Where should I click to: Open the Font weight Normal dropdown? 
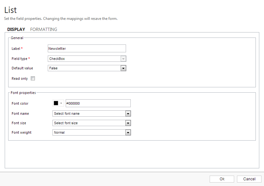pyautogui.click(x=91, y=132)
